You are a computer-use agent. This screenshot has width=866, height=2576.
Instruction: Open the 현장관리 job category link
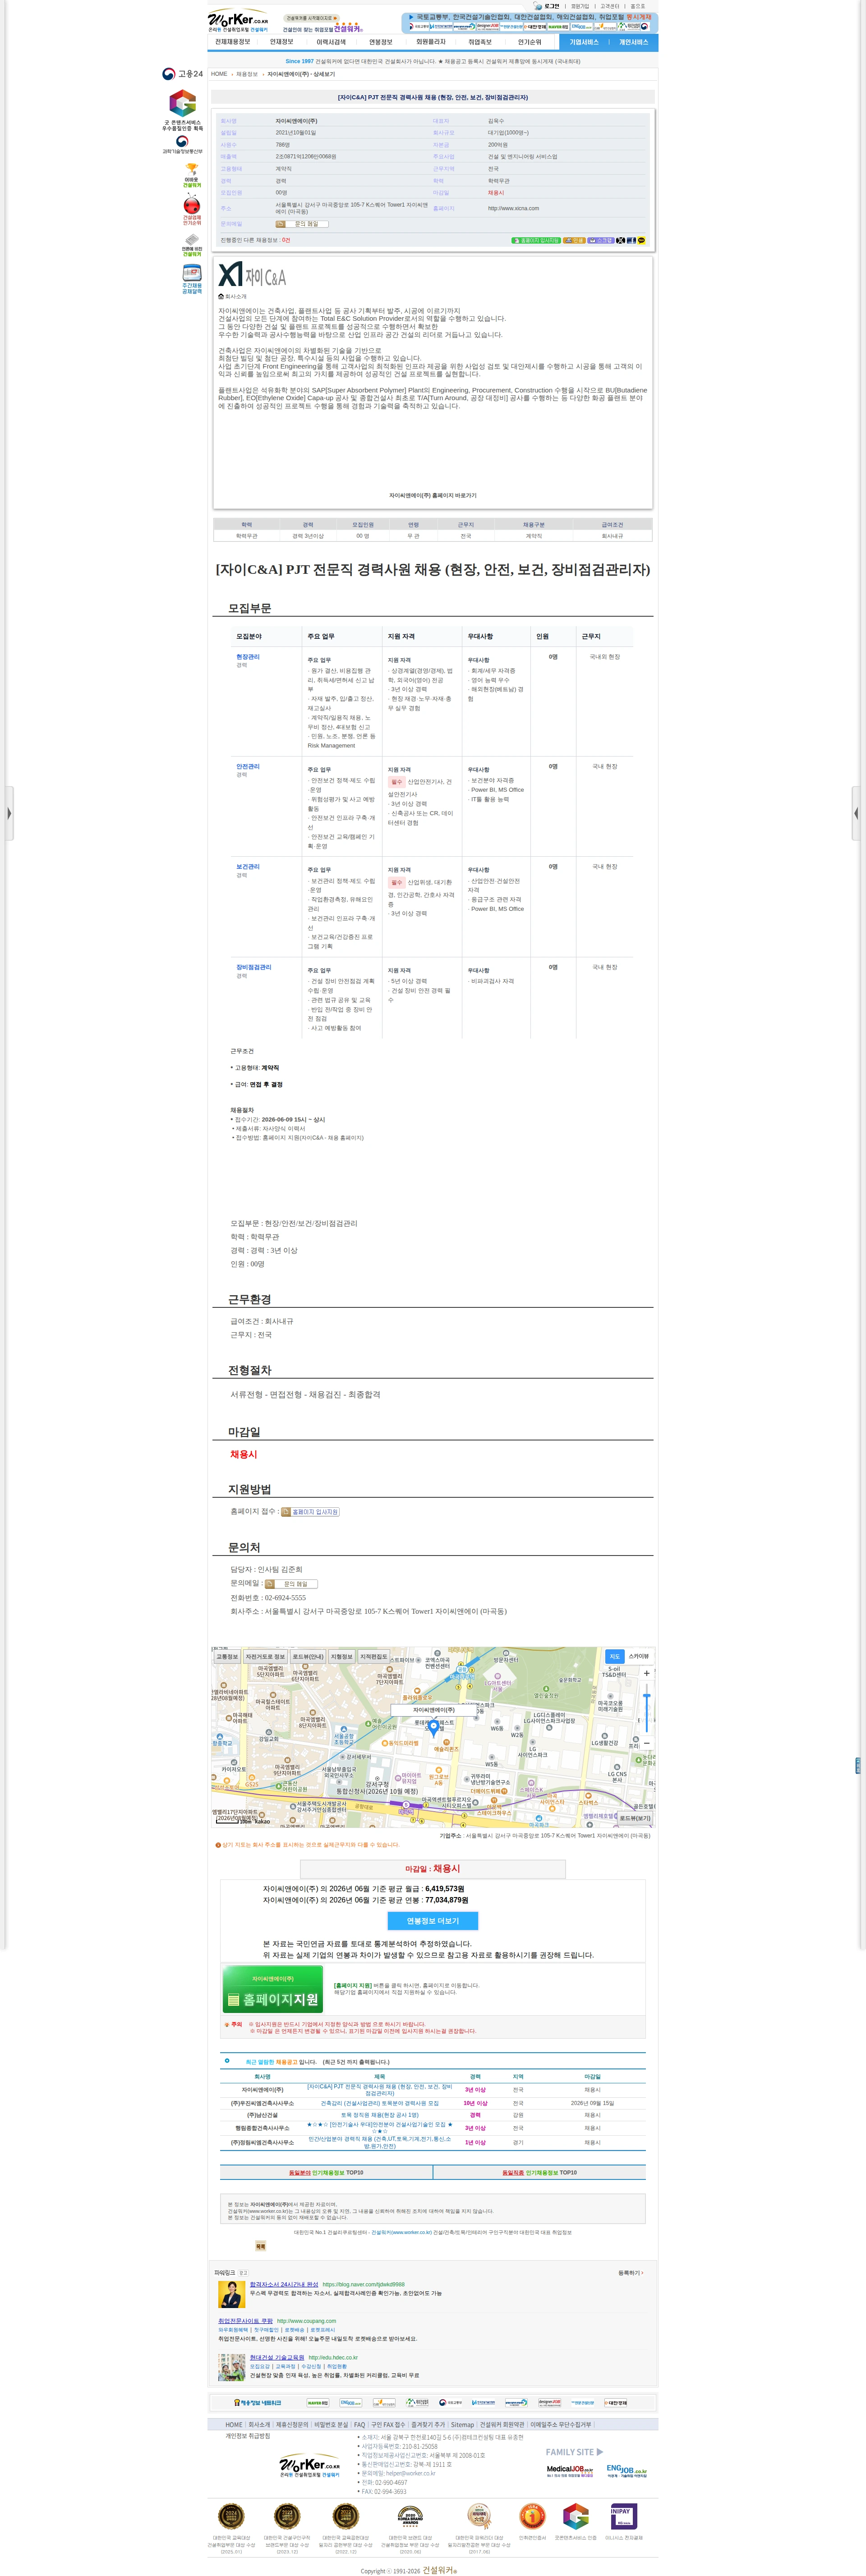click(248, 657)
